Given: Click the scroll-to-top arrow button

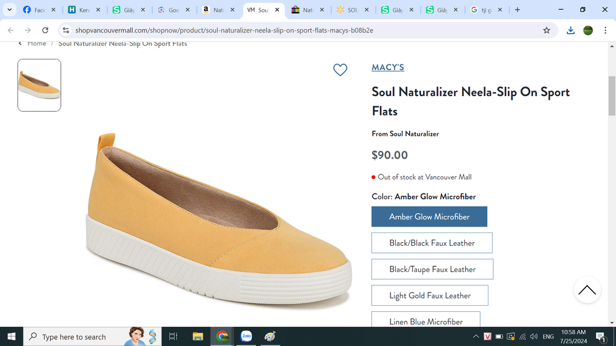Looking at the screenshot, I should coord(587,290).
